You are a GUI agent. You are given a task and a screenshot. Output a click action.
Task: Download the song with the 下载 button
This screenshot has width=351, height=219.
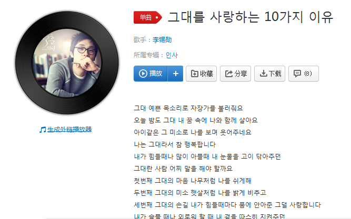tap(270, 74)
